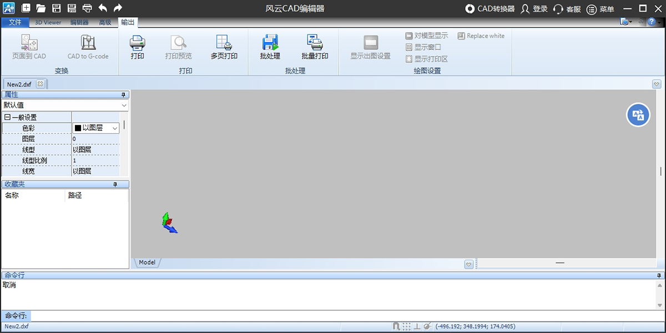Click the Print (打印) ribbon button
This screenshot has width=666, height=333.
pos(137,47)
